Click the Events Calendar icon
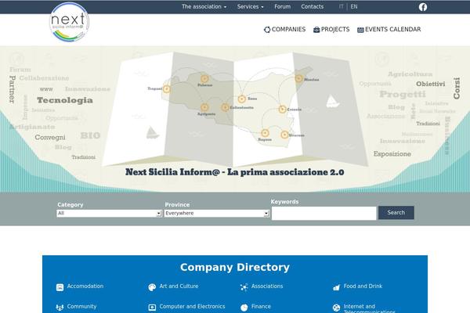 click(x=360, y=30)
